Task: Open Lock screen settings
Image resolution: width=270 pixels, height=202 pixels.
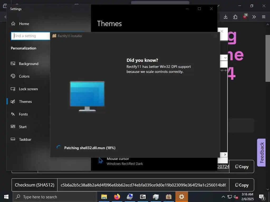Action: coord(28,89)
